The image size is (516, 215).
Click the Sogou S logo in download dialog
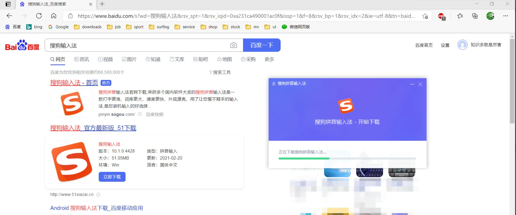pos(346,106)
